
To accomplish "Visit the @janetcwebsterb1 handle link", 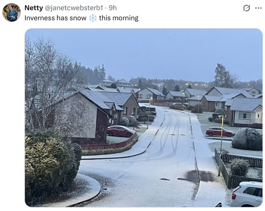I will [74, 8].
